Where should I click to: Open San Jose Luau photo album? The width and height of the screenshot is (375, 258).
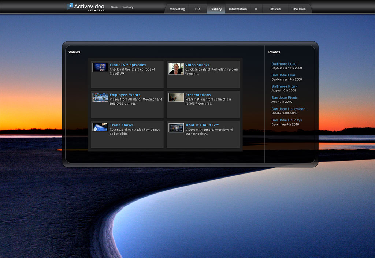tap(284, 75)
